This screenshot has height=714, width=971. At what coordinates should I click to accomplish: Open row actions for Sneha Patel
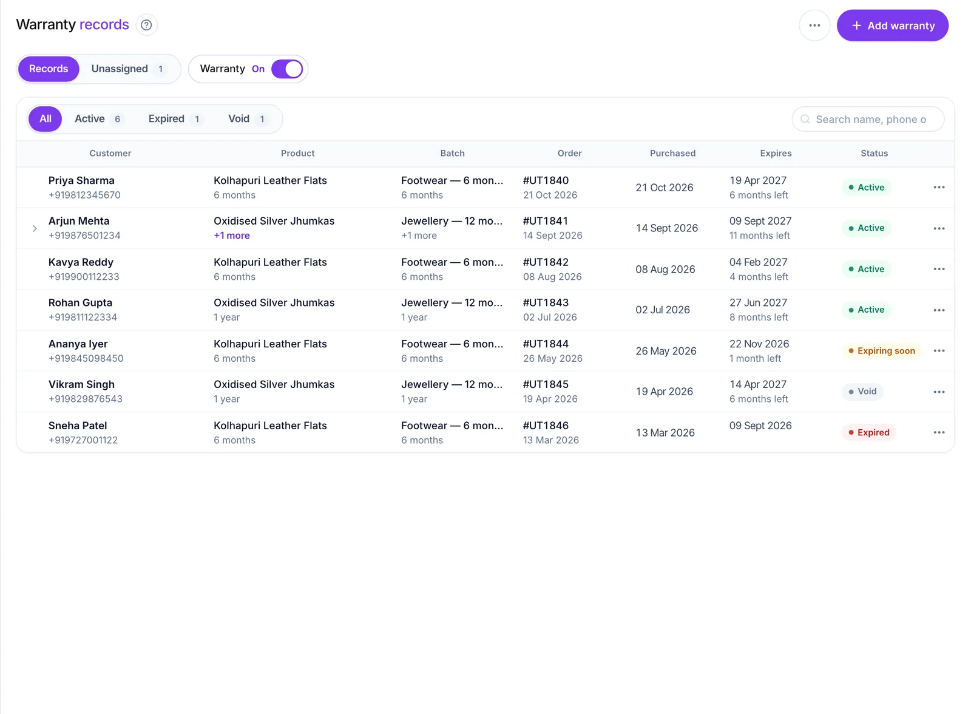(x=939, y=432)
